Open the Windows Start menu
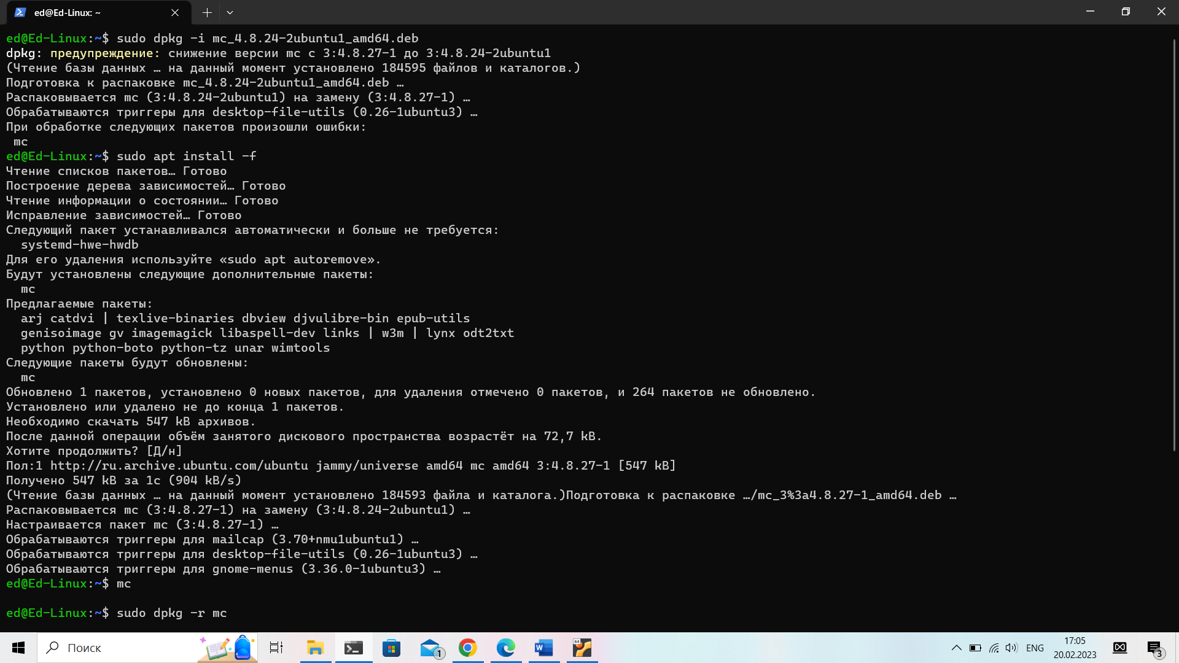 18,648
